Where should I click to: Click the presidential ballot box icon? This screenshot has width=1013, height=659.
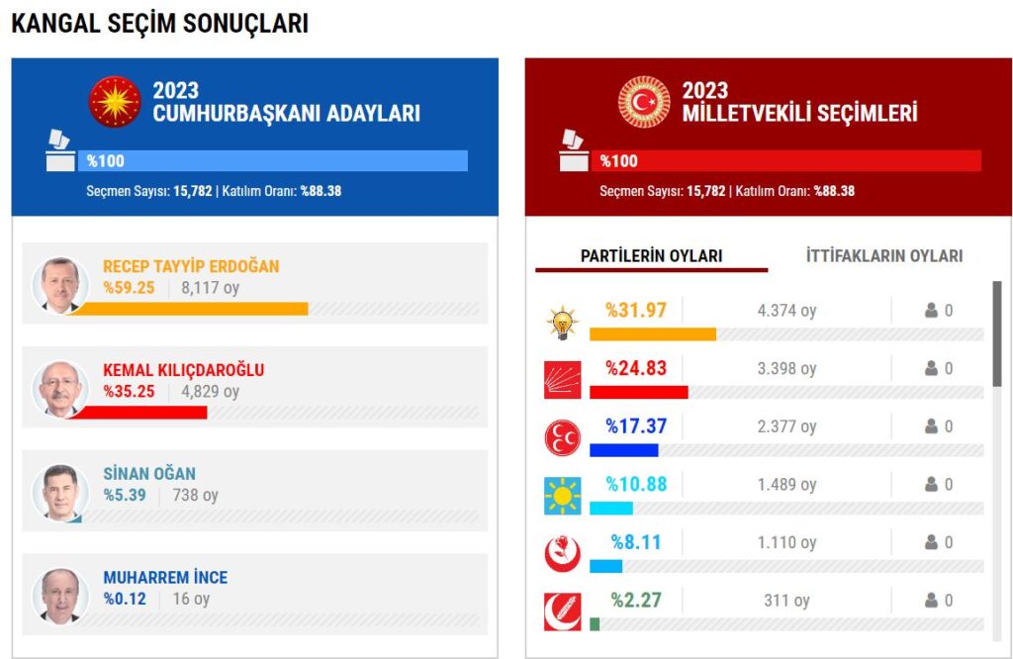[x=60, y=150]
